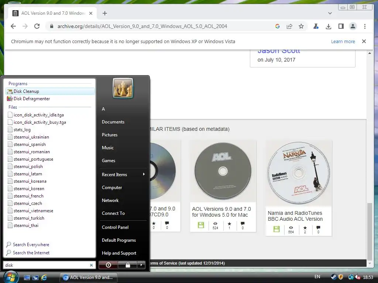
Task: Click the Windows Start orb
Action: point(11,277)
